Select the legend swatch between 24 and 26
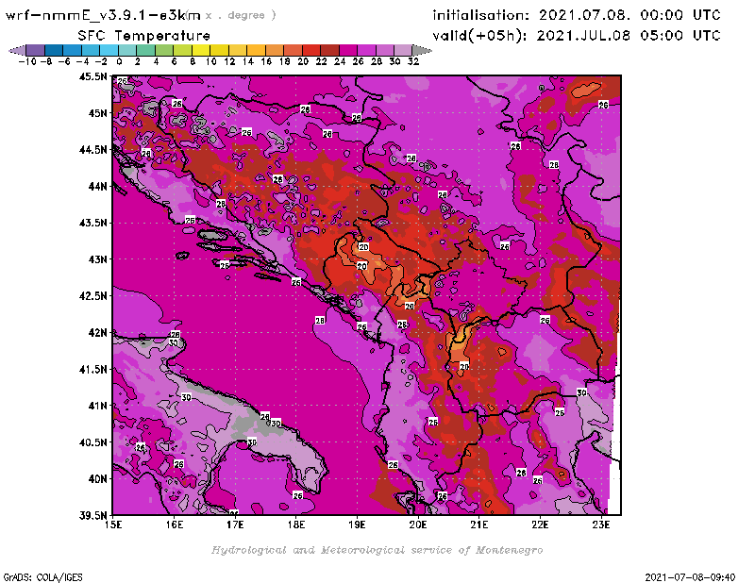Viewport: 755px width, 583px height. coord(348,50)
